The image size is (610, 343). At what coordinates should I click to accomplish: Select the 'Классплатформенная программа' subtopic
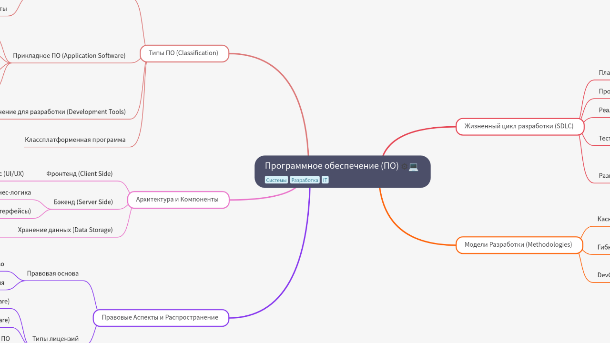click(x=75, y=140)
